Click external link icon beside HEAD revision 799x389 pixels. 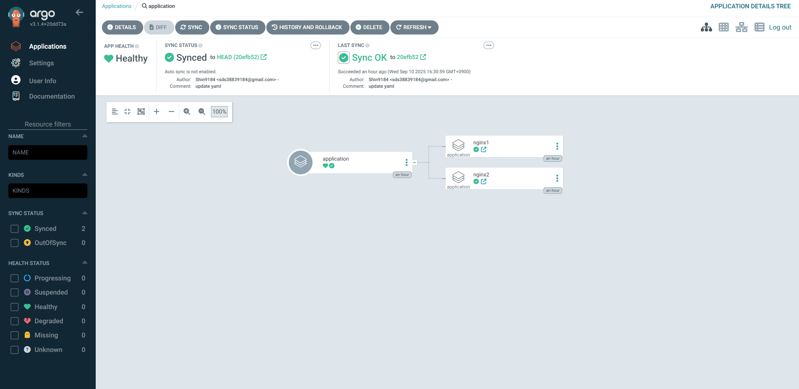(x=264, y=57)
